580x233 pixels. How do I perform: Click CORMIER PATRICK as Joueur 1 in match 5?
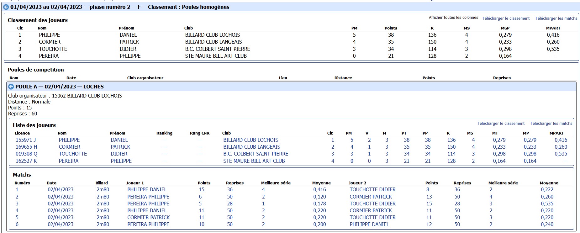pos(149,217)
